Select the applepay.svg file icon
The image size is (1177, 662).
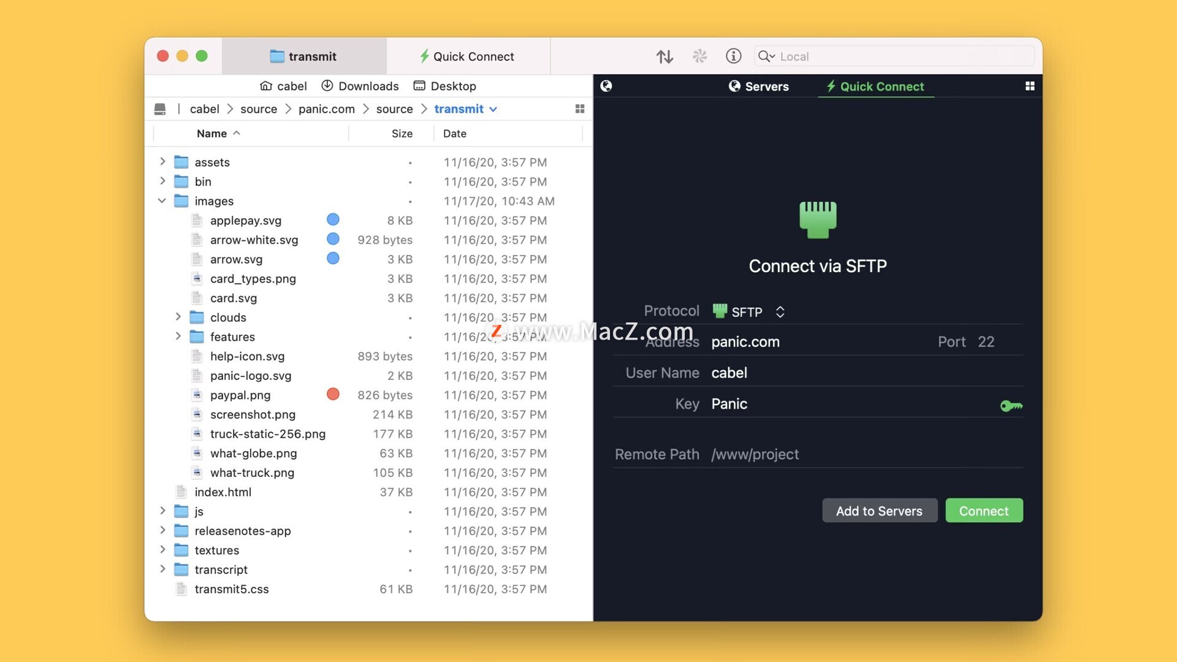click(197, 220)
